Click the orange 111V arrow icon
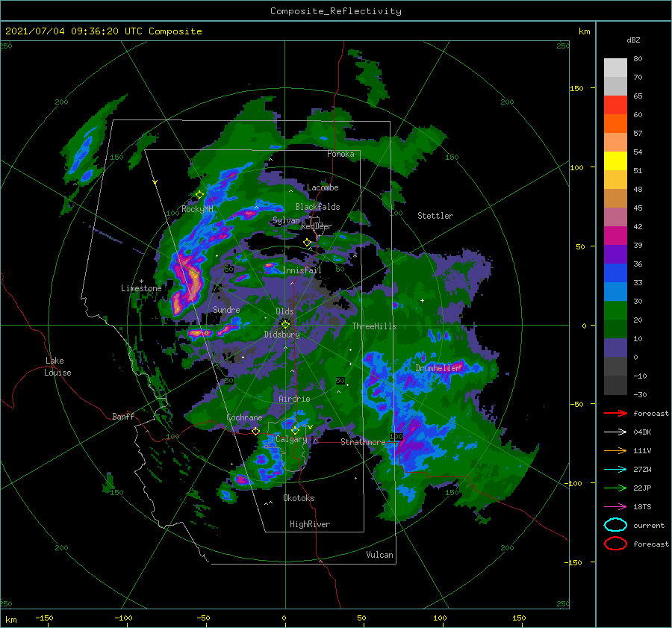The height and width of the screenshot is (628, 672). click(x=615, y=450)
